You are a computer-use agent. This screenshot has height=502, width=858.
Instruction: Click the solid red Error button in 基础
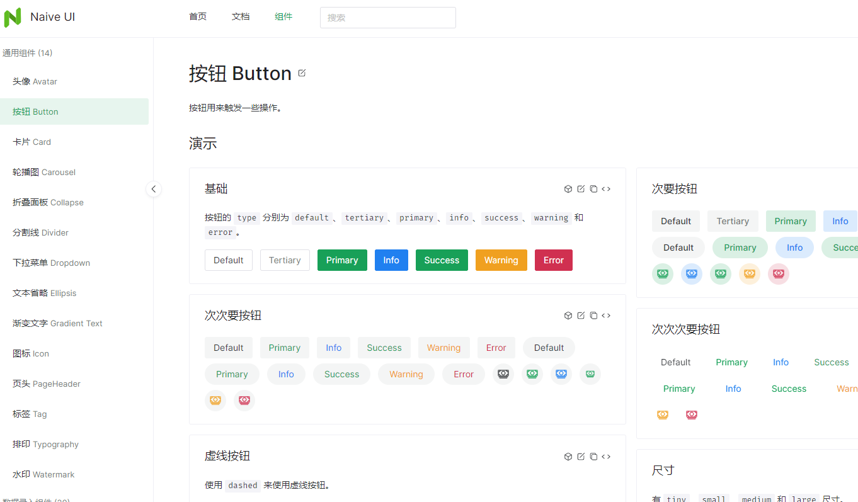553,260
